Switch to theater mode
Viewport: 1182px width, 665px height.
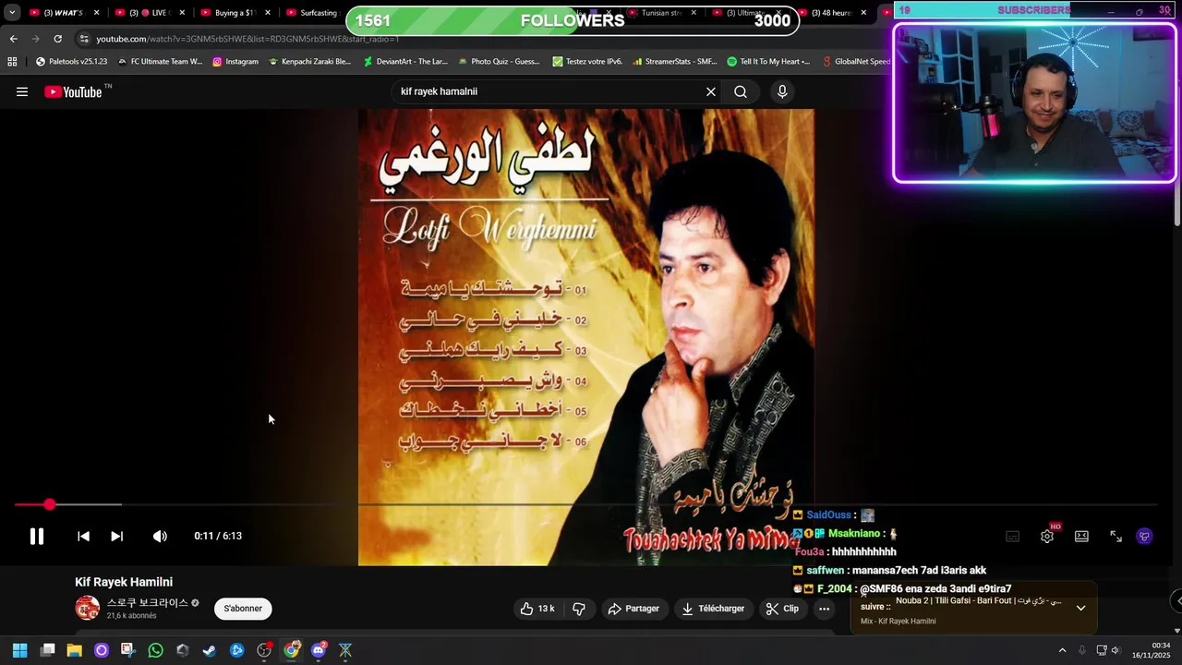pyautogui.click(x=1081, y=536)
